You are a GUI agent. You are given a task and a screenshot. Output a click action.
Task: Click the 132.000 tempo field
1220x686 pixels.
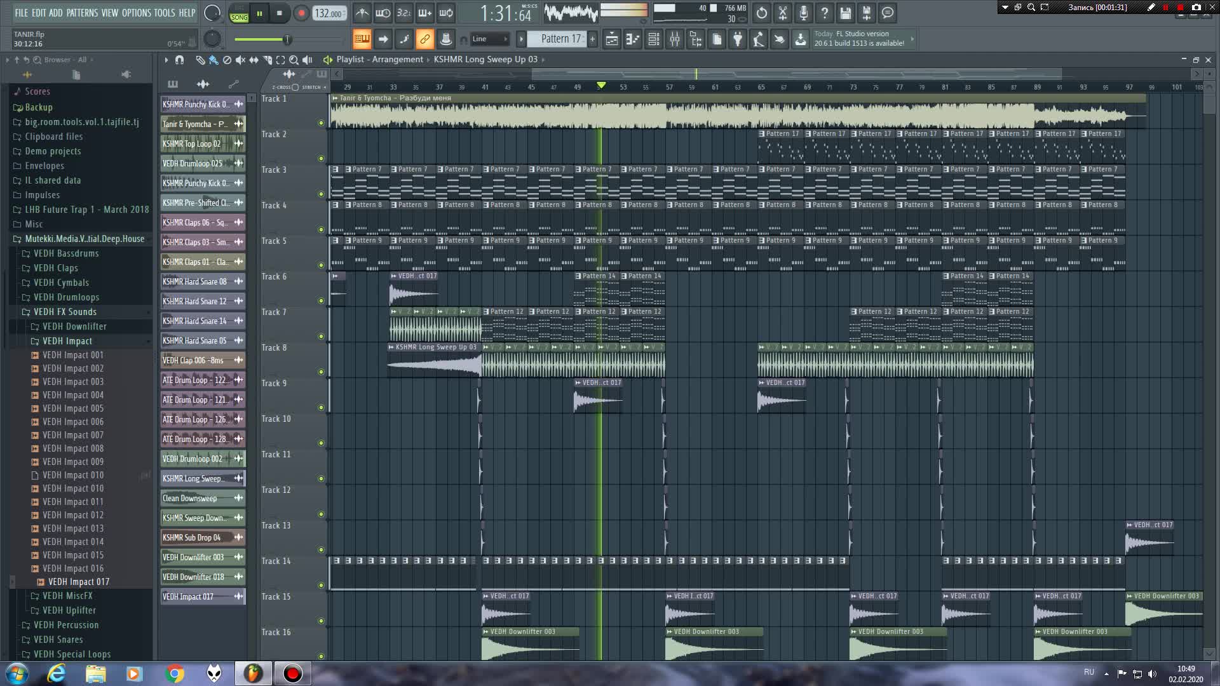pos(329,13)
